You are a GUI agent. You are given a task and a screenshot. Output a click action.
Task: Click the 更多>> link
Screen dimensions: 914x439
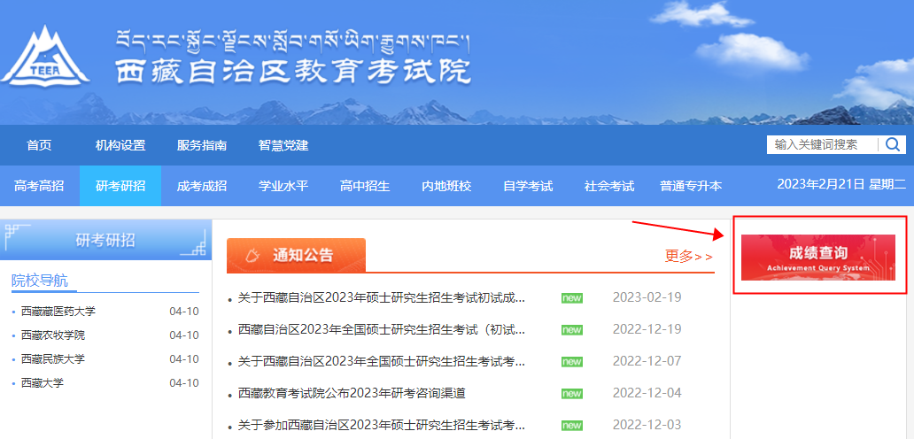click(x=688, y=256)
